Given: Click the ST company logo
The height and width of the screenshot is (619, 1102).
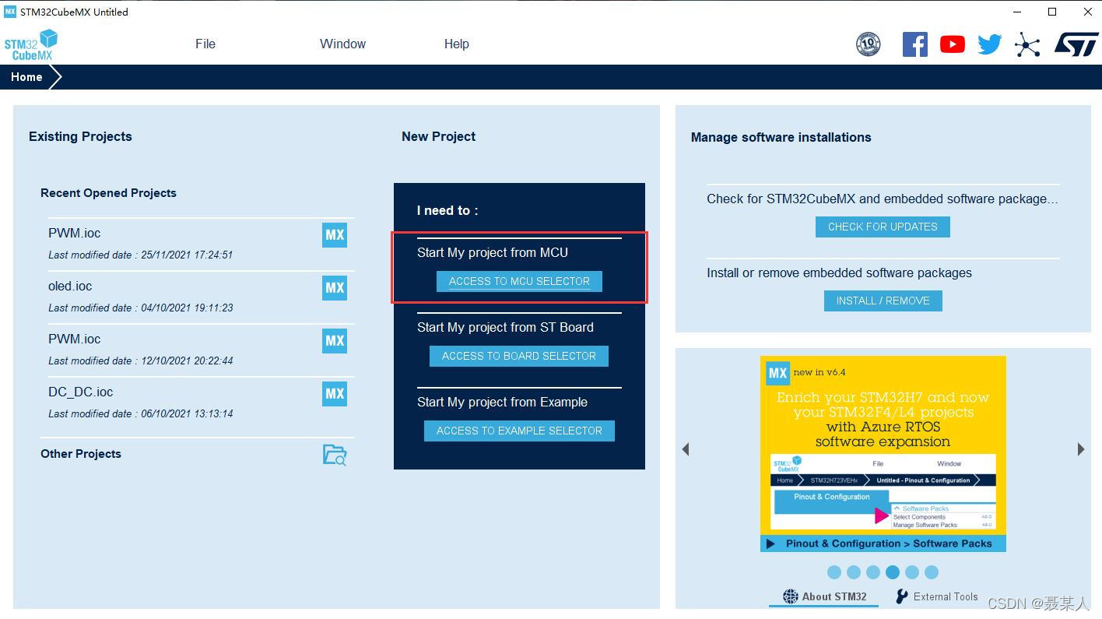Looking at the screenshot, I should pos(1076,44).
